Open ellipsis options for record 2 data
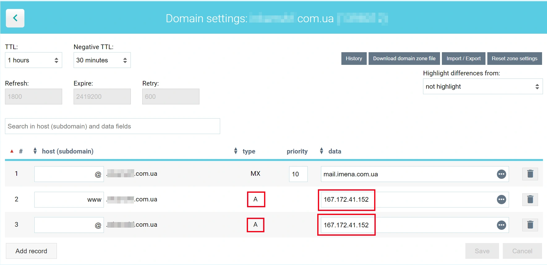Viewport: 547px width, 265px height. click(x=501, y=200)
